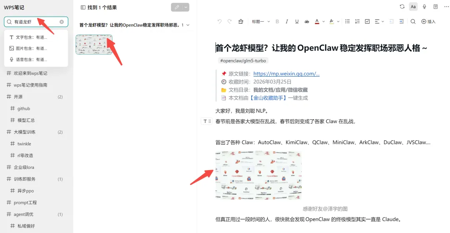The width and height of the screenshot is (450, 233).
Task: Apply the yellow highlight color
Action: pos(332,22)
